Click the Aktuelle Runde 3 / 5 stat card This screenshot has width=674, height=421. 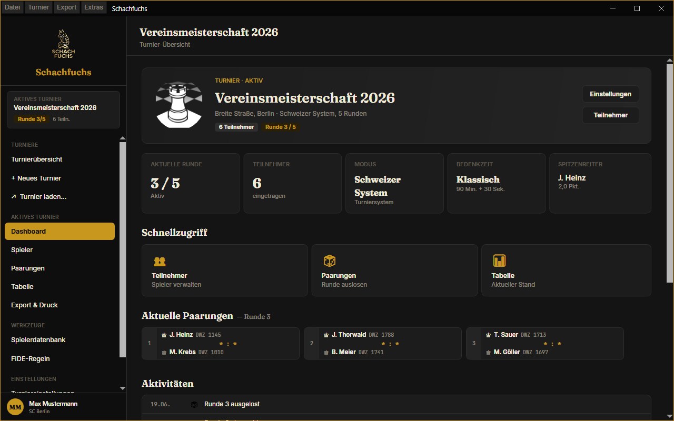point(191,183)
